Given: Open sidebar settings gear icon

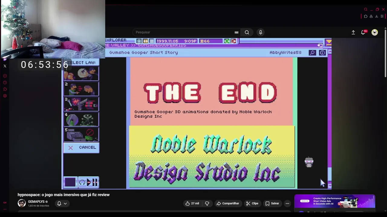Looking at the screenshot, I should click(x=5, y=96).
